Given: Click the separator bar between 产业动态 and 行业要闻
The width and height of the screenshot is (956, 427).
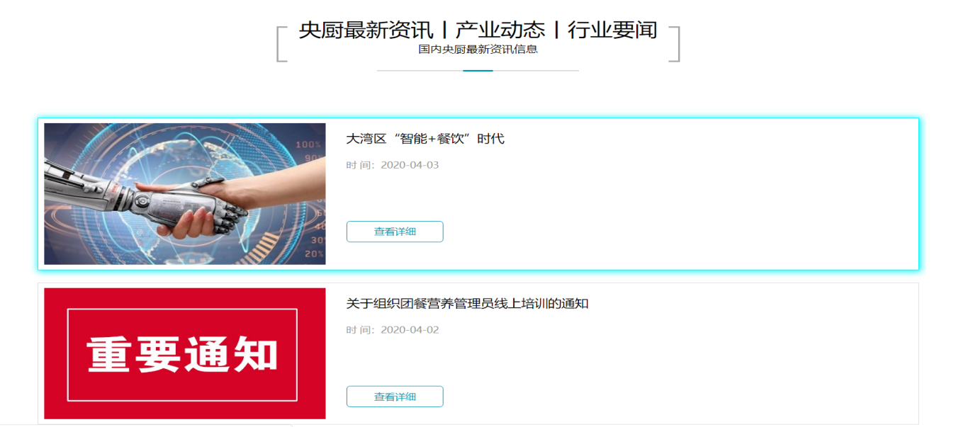Looking at the screenshot, I should pos(557,30).
